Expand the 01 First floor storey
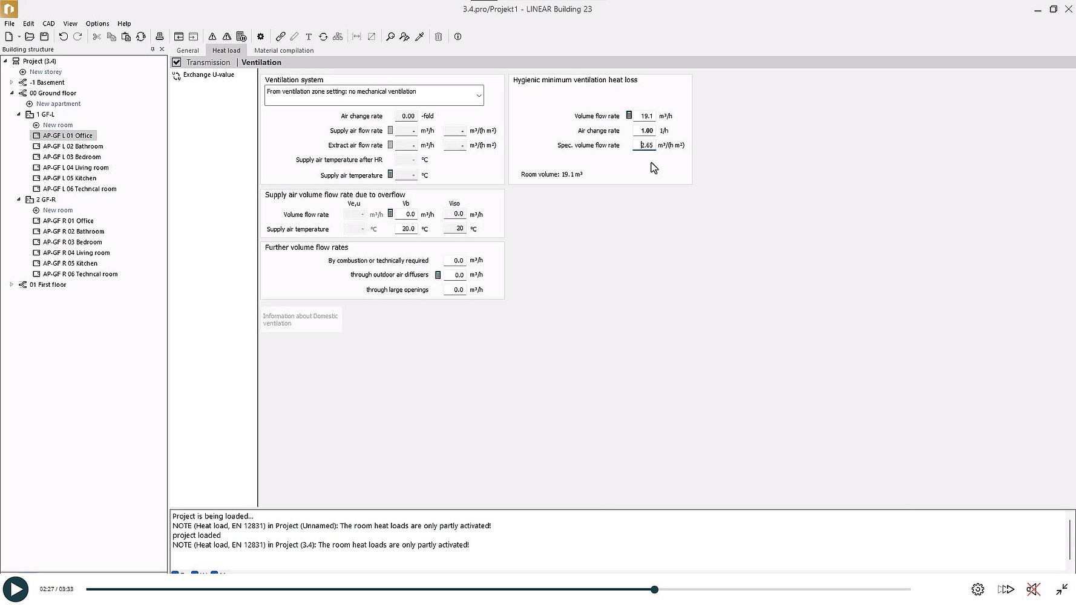The width and height of the screenshot is (1076, 605). point(11,284)
